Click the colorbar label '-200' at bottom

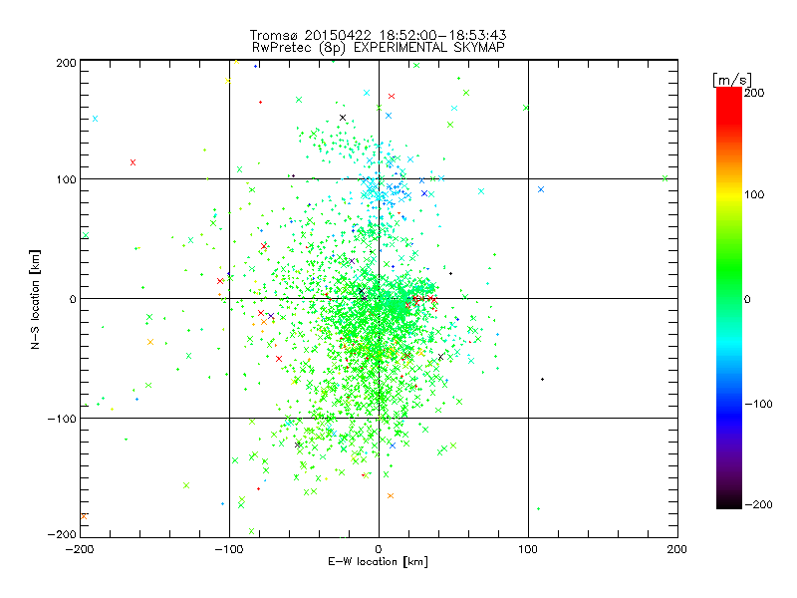(x=758, y=505)
